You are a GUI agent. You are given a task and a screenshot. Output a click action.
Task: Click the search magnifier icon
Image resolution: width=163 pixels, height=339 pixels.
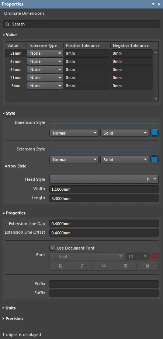click(7, 24)
